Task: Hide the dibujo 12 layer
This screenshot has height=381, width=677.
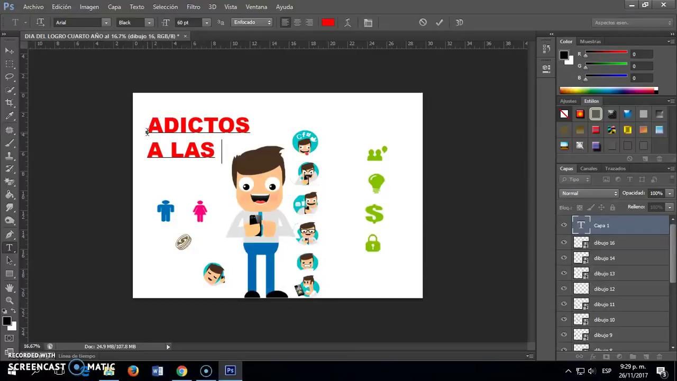Action: coord(564,288)
